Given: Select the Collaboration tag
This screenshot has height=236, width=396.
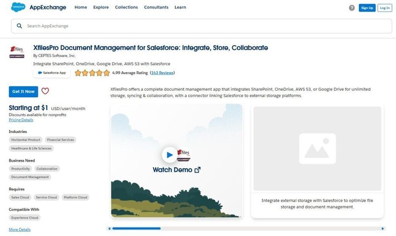Looking at the screenshot, I should 47,169.
